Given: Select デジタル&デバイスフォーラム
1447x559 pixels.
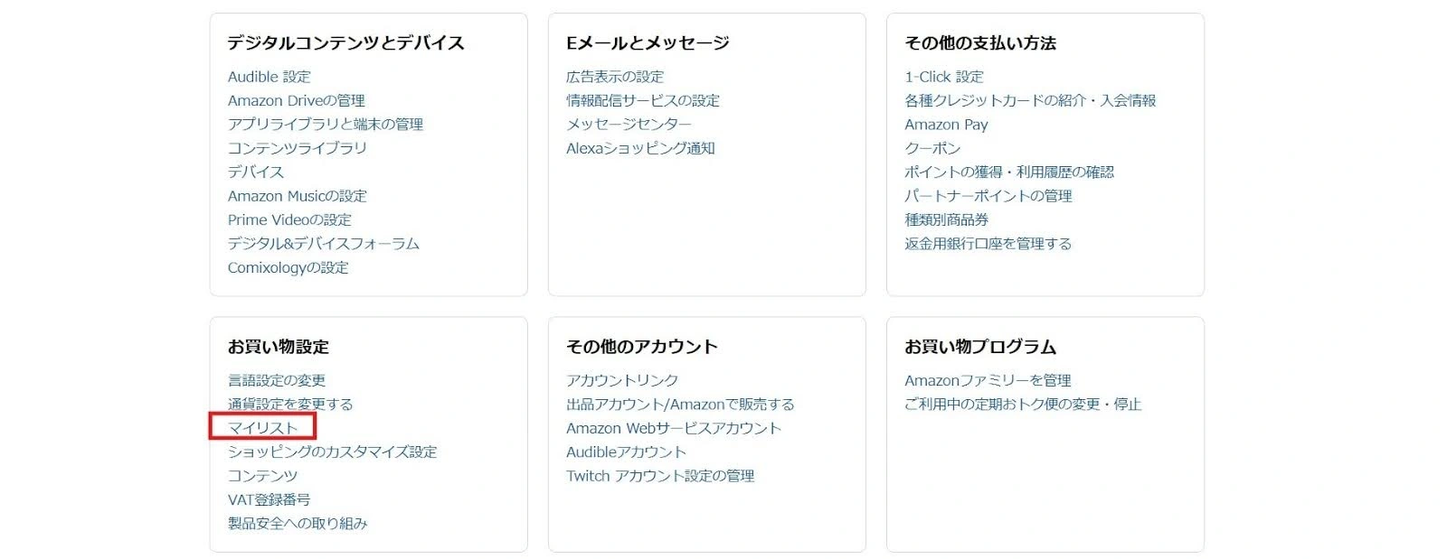Looking at the screenshot, I should click(x=323, y=243).
